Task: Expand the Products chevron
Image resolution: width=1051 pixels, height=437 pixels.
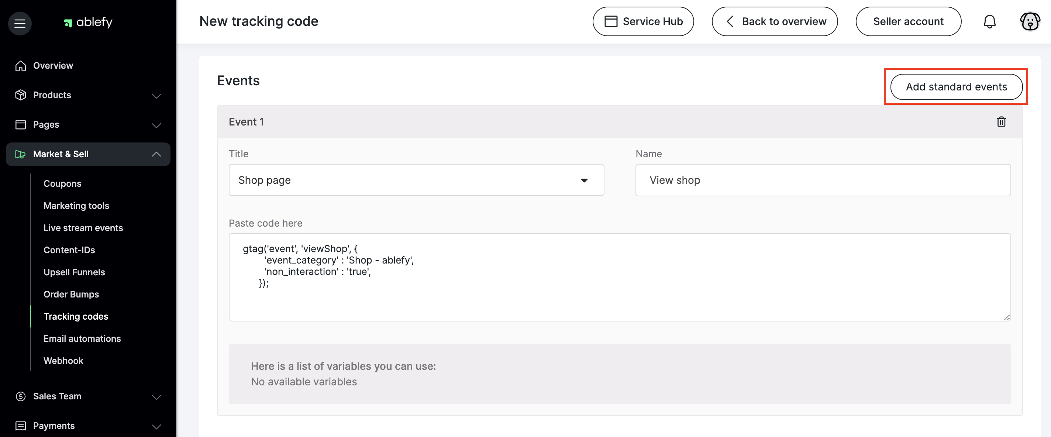Action: pyautogui.click(x=156, y=96)
